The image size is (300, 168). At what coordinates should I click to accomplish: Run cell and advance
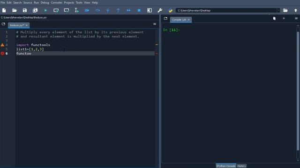tap(67, 10)
